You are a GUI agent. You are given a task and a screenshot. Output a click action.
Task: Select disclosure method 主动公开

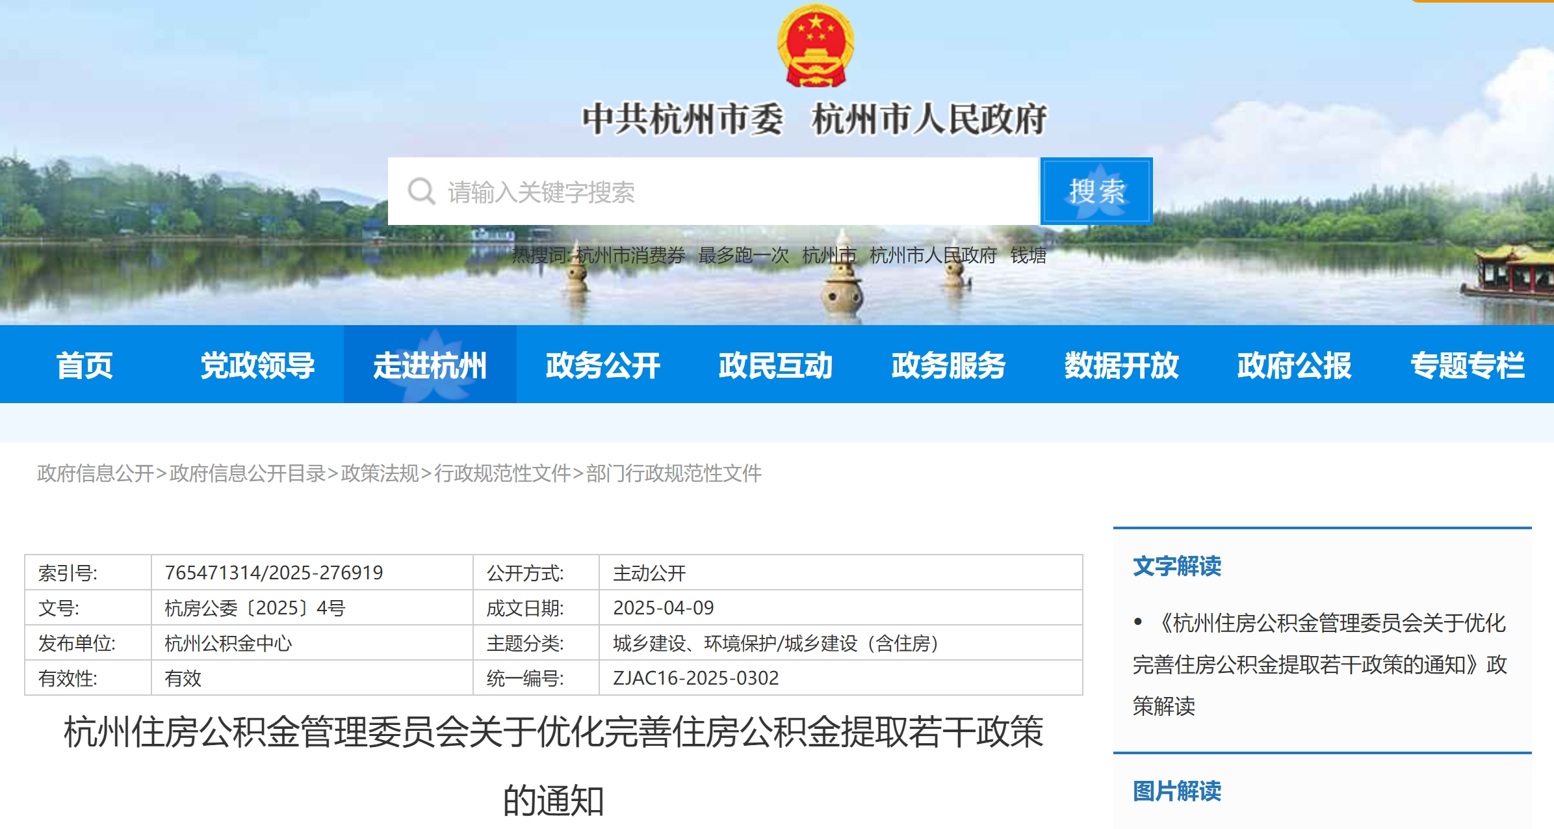(649, 573)
